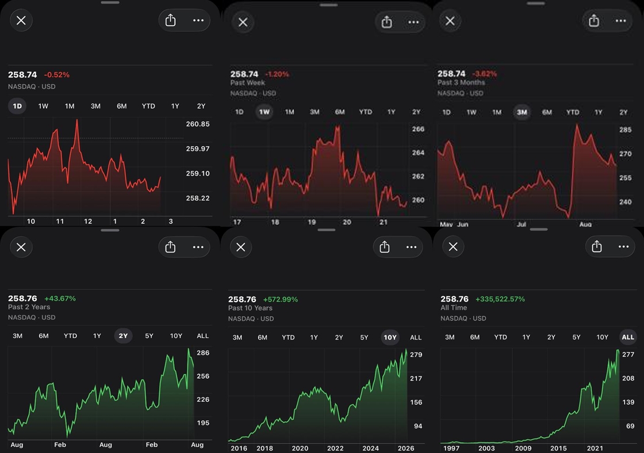Viewport: 644px width, 453px height.
Task: Select the active 1D range pill
Action: click(x=17, y=106)
